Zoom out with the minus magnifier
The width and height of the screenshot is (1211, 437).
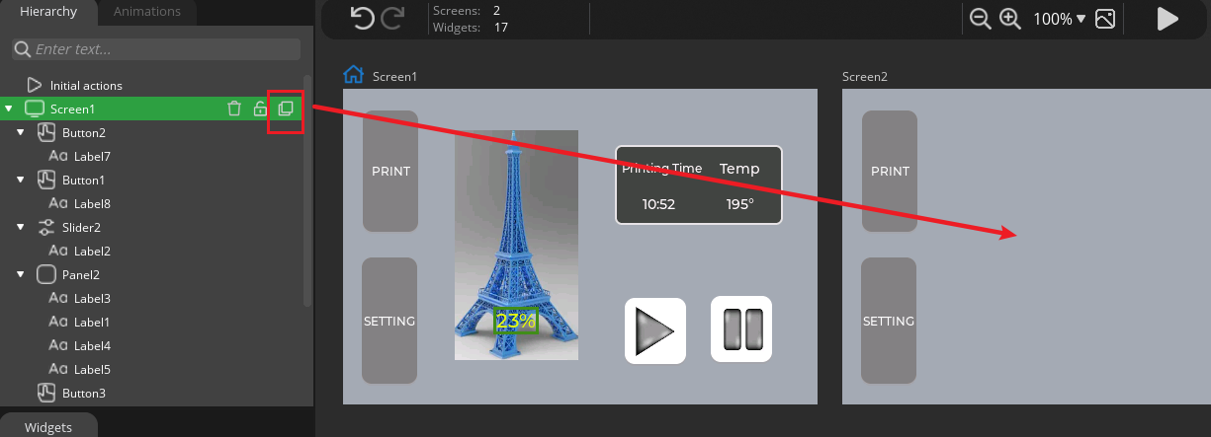[981, 19]
